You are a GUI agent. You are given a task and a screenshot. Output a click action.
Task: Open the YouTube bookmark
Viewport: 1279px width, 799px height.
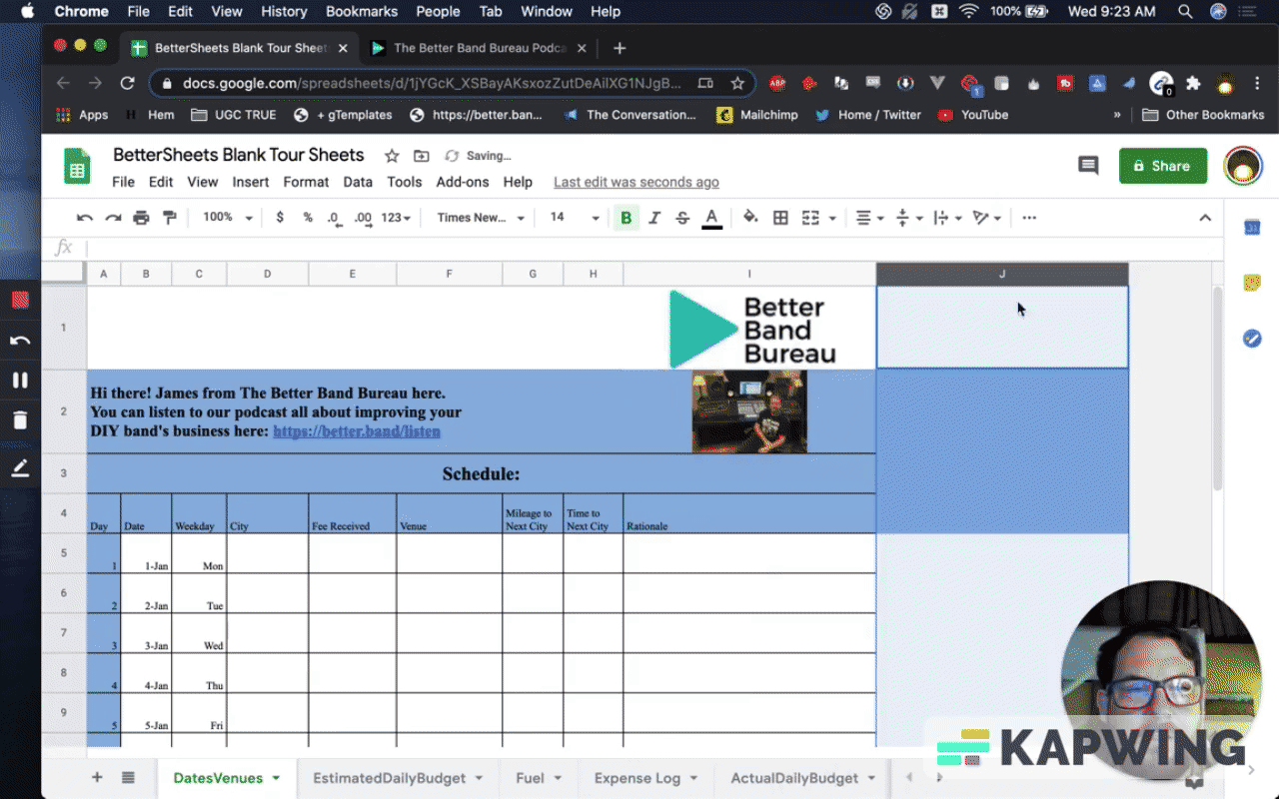(973, 115)
